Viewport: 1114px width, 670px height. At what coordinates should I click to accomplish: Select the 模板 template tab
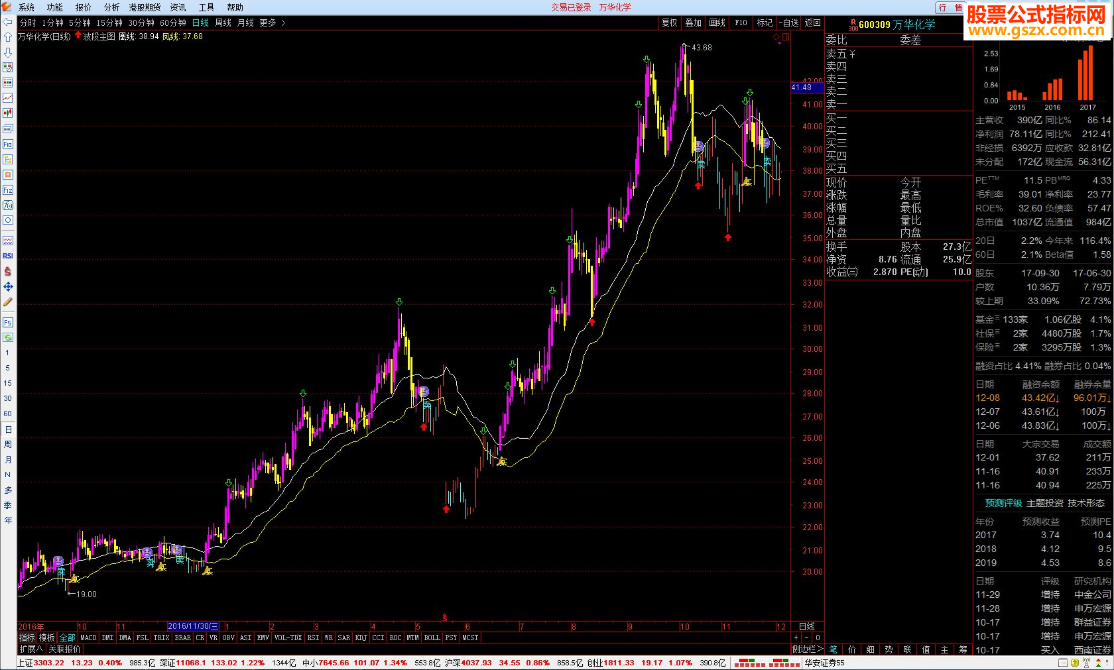tap(47, 638)
